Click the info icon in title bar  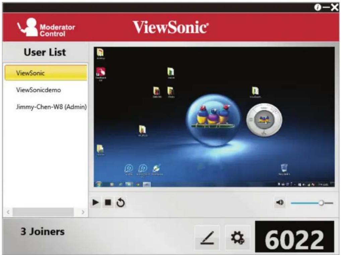pyautogui.click(x=318, y=8)
